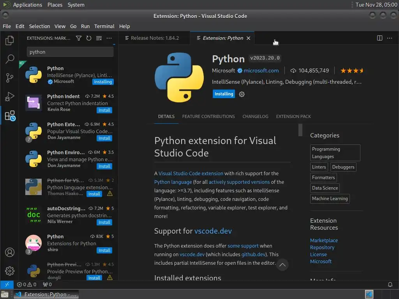Open the notifications bell in status bar
Viewport: 399px width, 299px height.
[390, 285]
